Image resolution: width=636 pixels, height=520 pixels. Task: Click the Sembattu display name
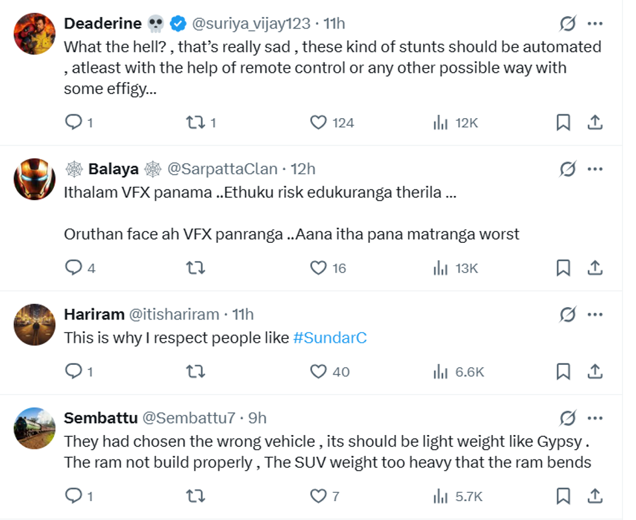(x=99, y=419)
